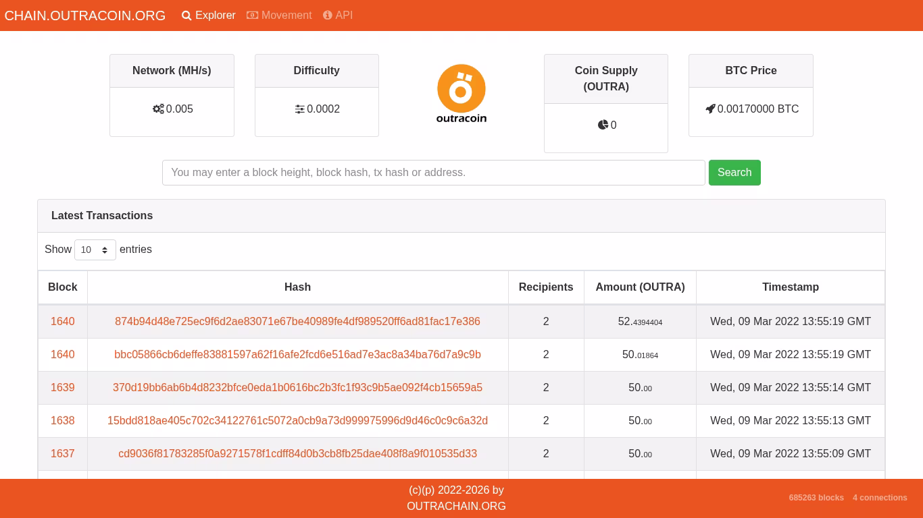Open block 1637 link
This screenshot has width=923, height=518.
coord(63,454)
